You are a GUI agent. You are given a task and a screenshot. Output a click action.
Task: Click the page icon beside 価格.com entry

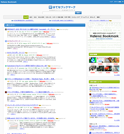click(x=6, y=118)
